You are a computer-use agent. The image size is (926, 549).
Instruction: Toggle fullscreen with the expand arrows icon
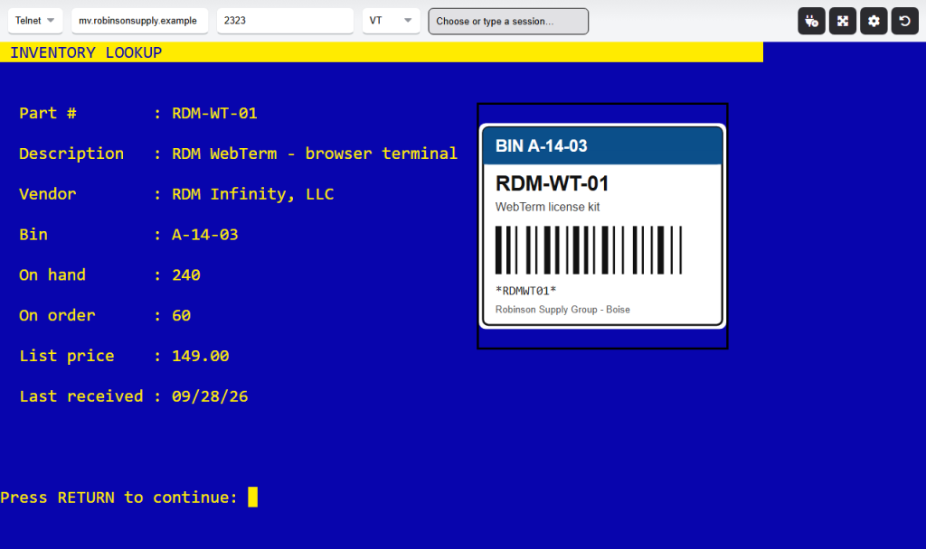click(843, 22)
